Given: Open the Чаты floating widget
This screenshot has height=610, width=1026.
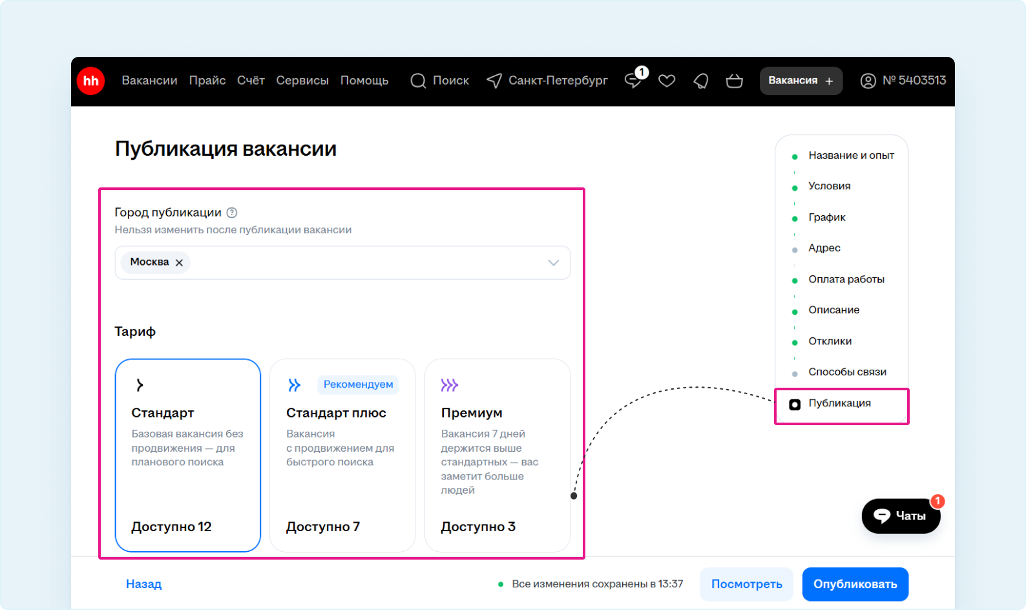Looking at the screenshot, I should coord(901,516).
